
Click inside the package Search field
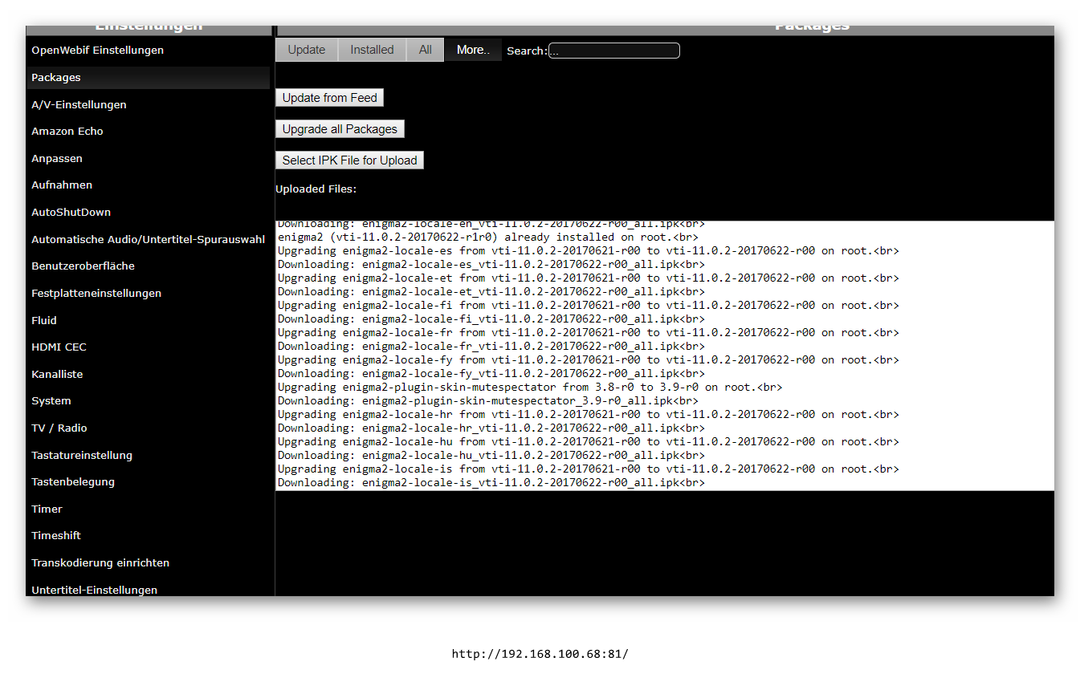click(613, 50)
